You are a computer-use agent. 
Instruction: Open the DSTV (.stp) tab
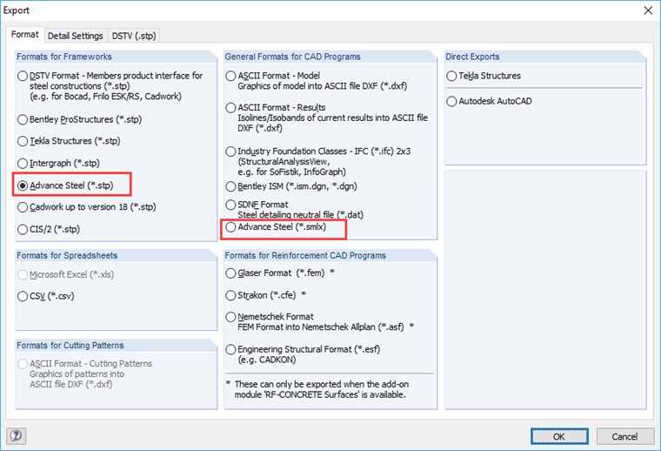135,36
